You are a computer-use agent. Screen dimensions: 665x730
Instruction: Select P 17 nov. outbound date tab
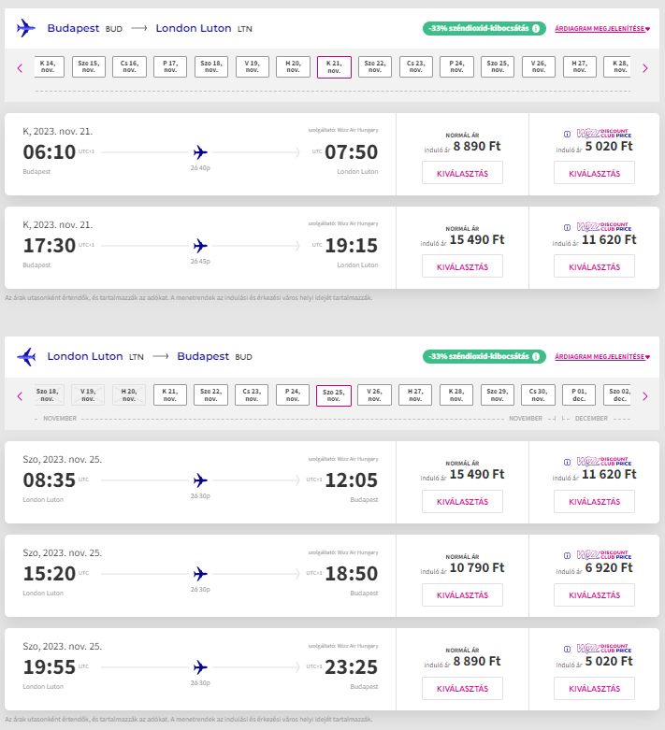tap(170, 67)
